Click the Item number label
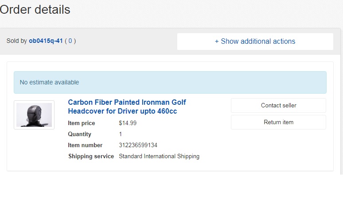Image resolution: width=343 pixels, height=217 pixels. (x=85, y=145)
